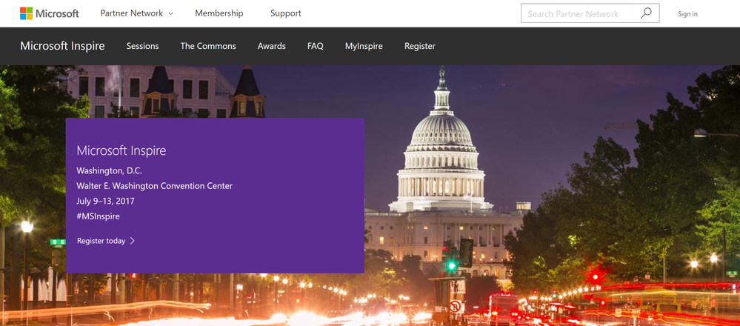Click the Microsoft logo
The width and height of the screenshot is (740, 326).
pyautogui.click(x=50, y=13)
